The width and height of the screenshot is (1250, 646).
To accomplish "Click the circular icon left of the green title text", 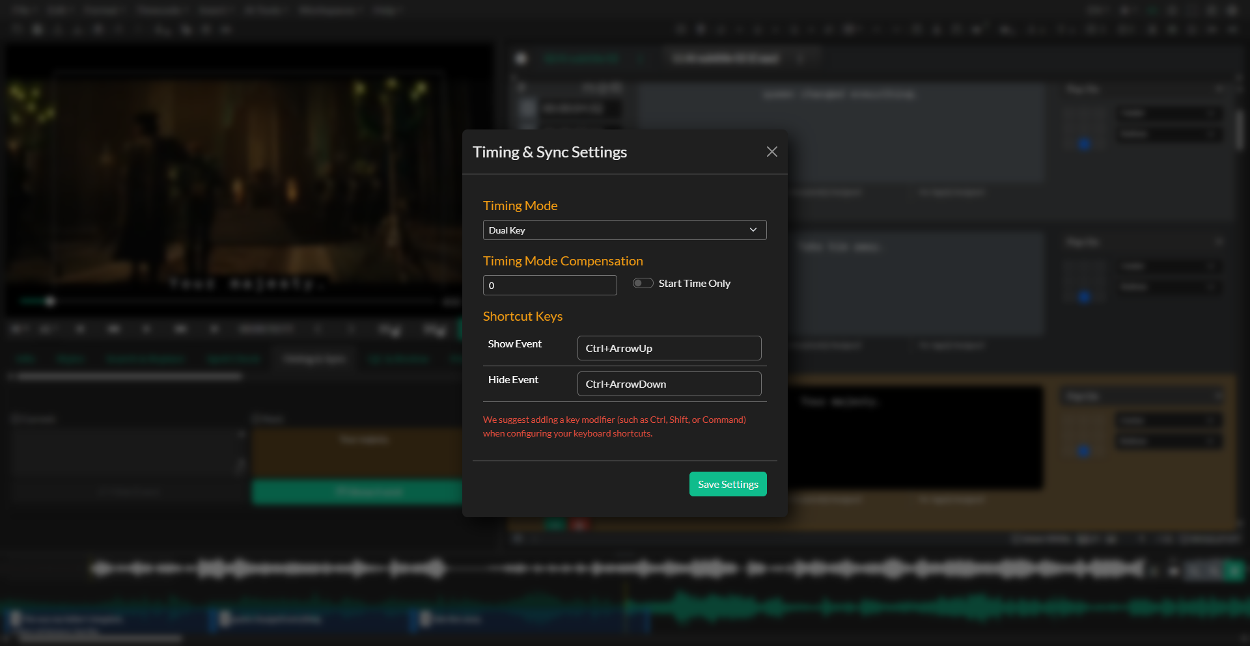I will tap(521, 59).
